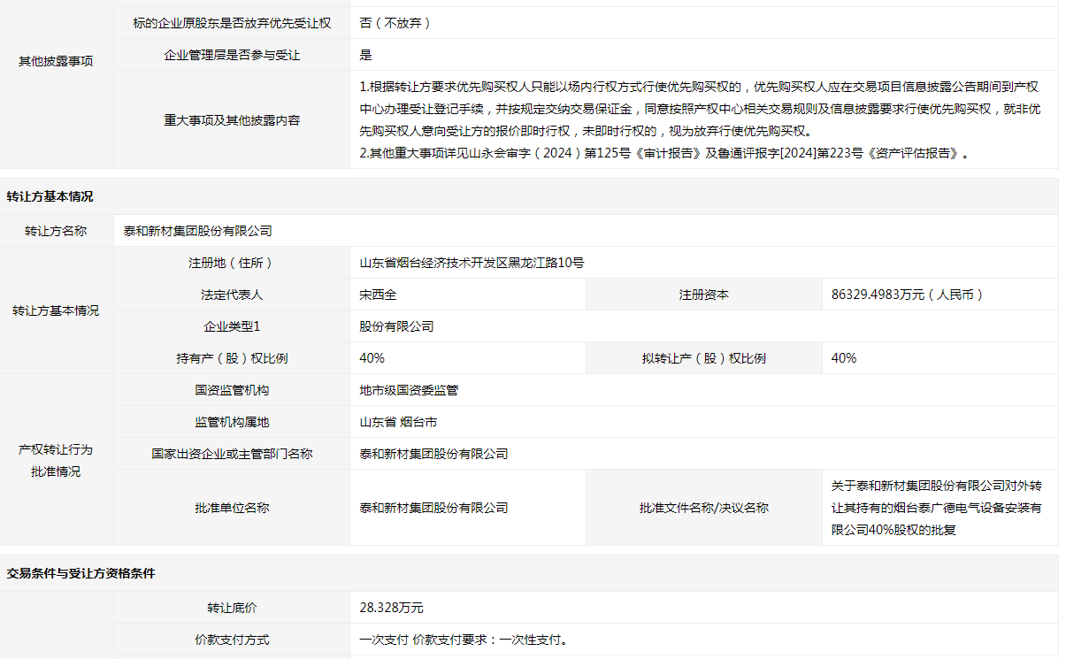Click the value 86329.4983万元（人民币）
The height and width of the screenshot is (659, 1066).
(x=908, y=295)
